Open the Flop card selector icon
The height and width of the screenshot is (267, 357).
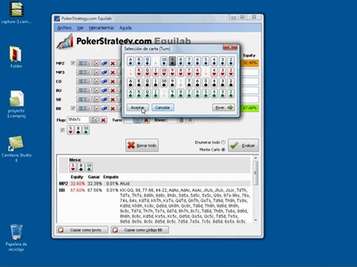point(94,120)
